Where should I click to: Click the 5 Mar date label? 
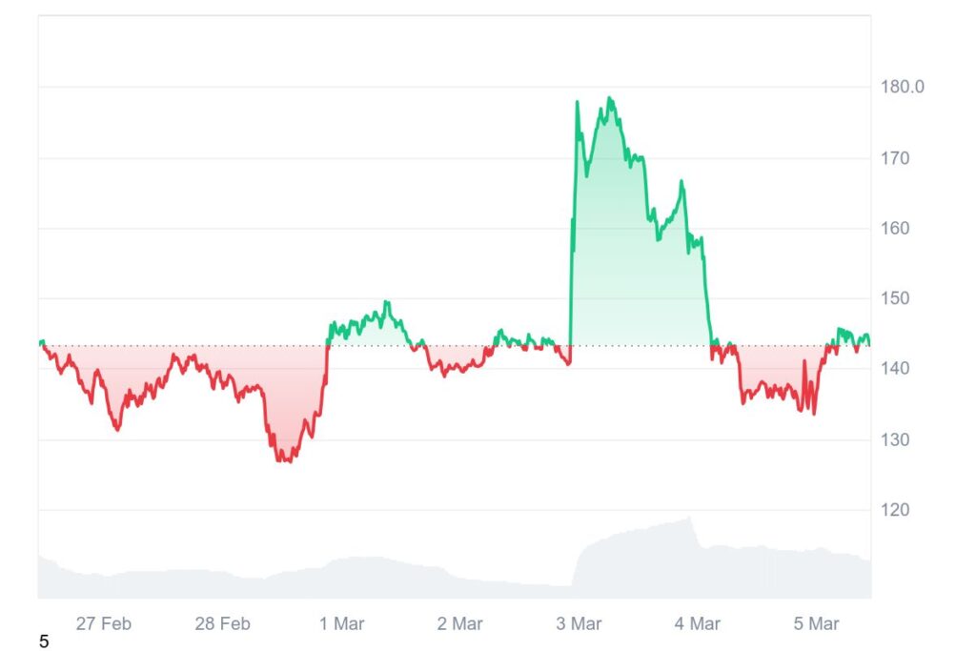coord(816,624)
